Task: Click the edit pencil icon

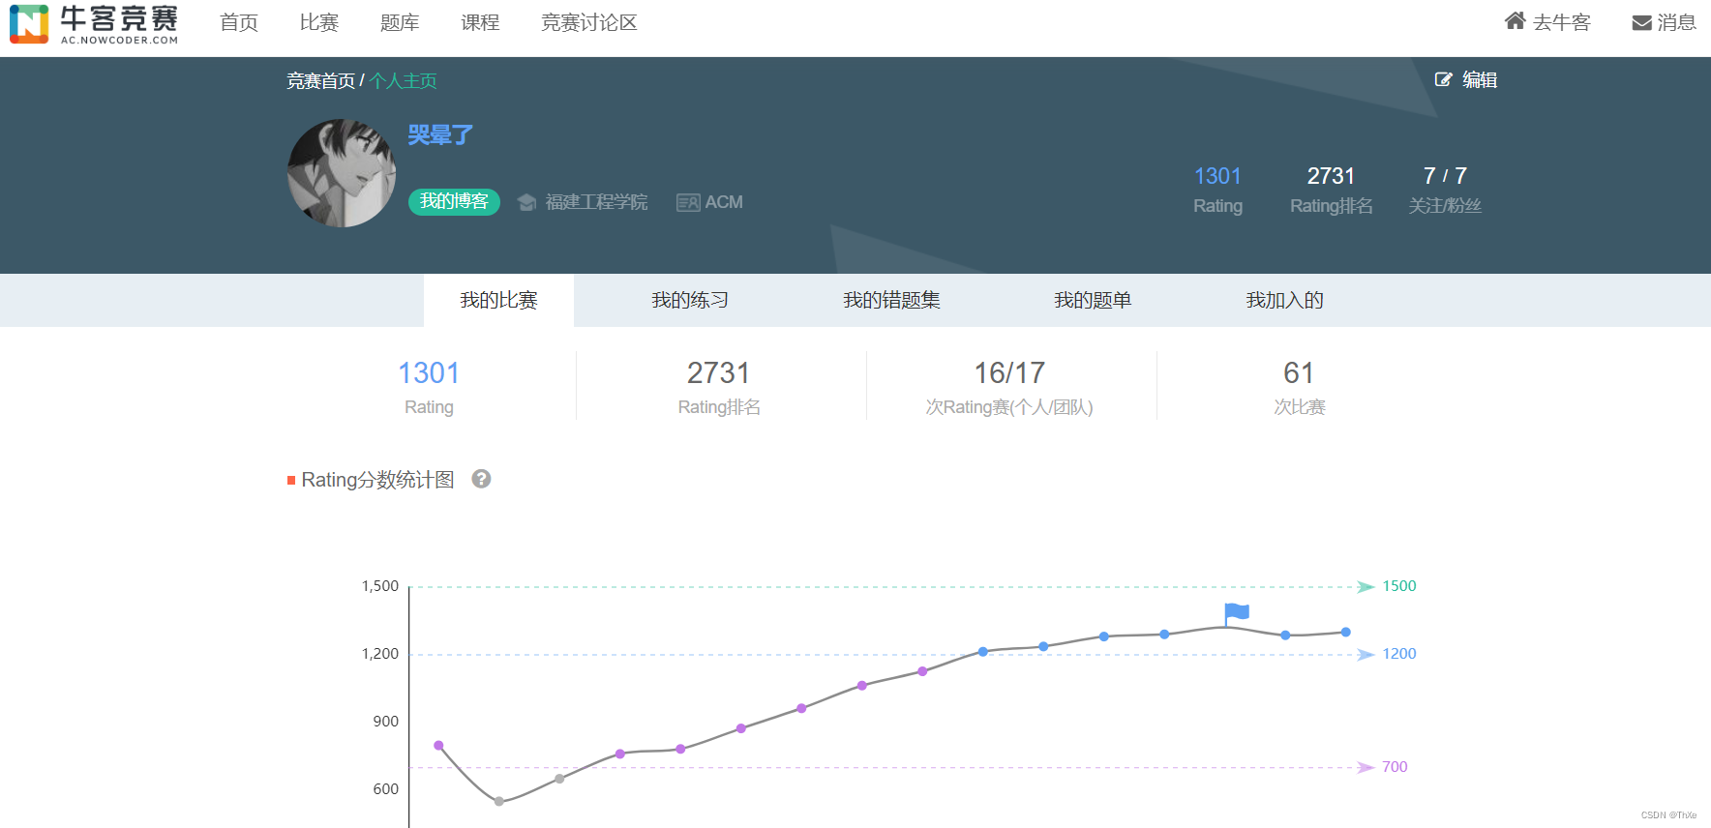Action: click(x=1443, y=80)
